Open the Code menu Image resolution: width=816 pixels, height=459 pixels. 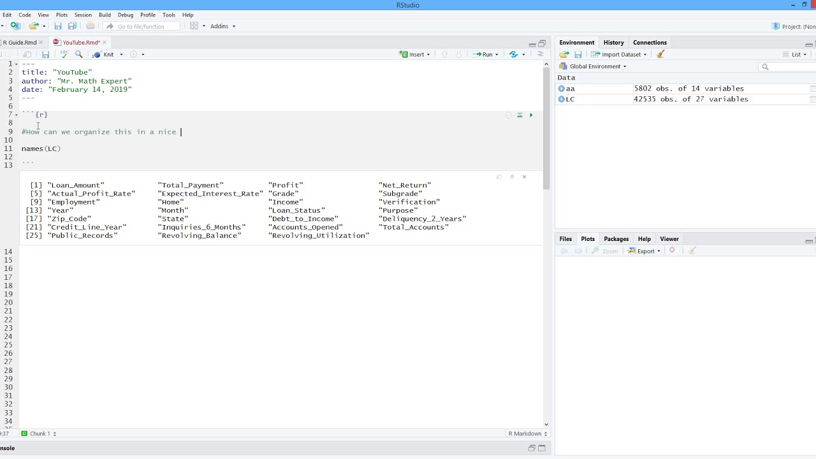coord(25,15)
